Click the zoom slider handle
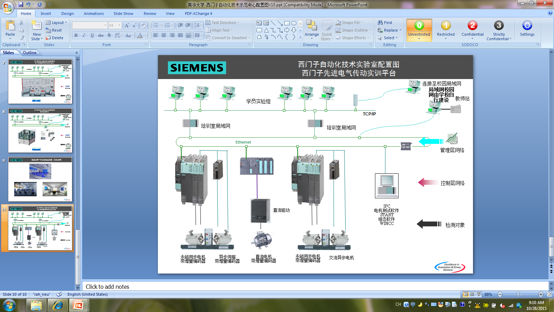 click(x=518, y=294)
